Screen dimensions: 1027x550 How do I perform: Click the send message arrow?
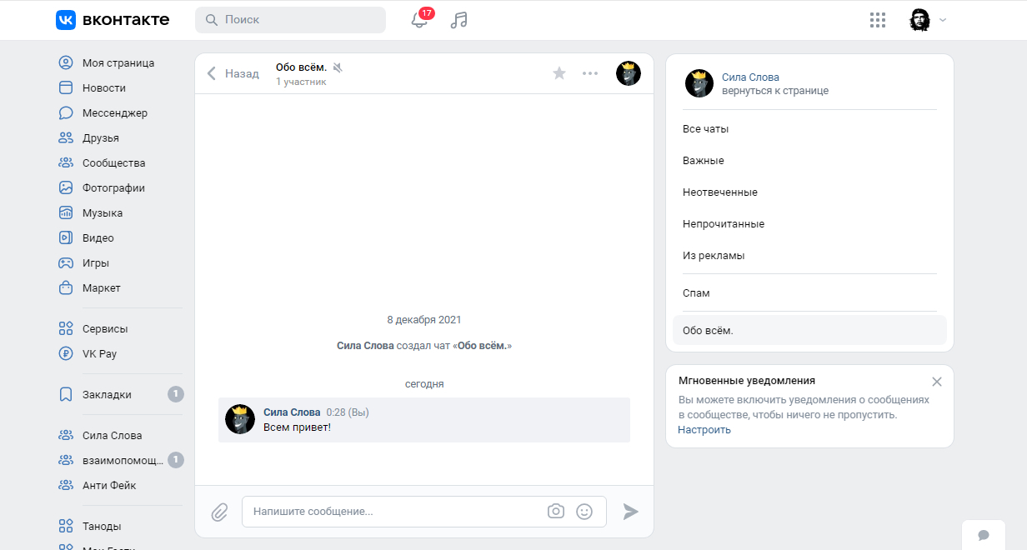point(631,512)
